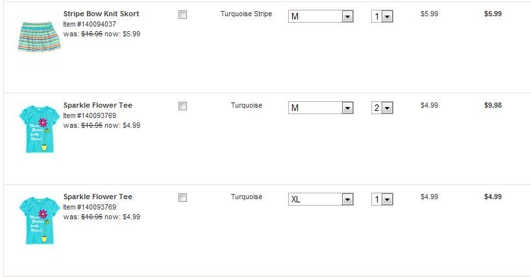Tick the checkbox for the size XL Sparkle Flower Tee
The height and width of the screenshot is (277, 531).
(182, 198)
